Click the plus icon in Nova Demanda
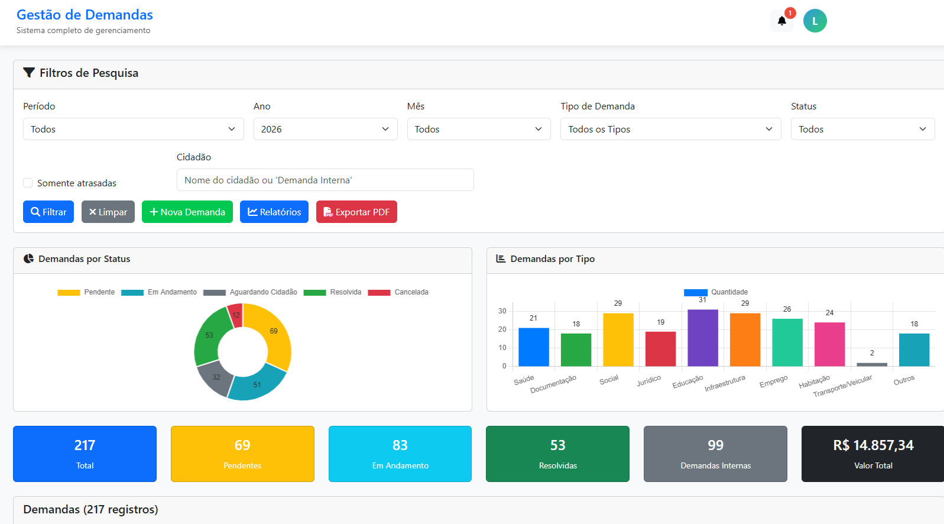 coord(154,212)
